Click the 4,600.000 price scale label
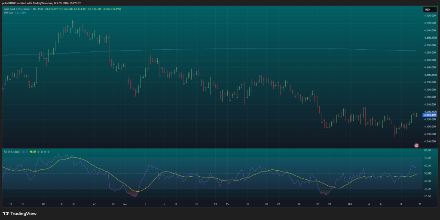The image size is (440, 220). click(430, 38)
